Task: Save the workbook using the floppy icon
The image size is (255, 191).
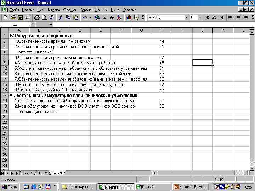Action: click(x=20, y=17)
